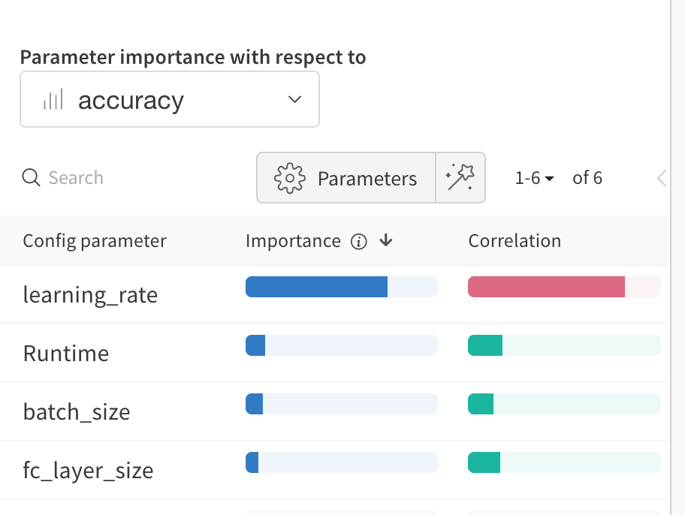
Task: Click the Config parameter column header
Action: pyautogui.click(x=94, y=241)
